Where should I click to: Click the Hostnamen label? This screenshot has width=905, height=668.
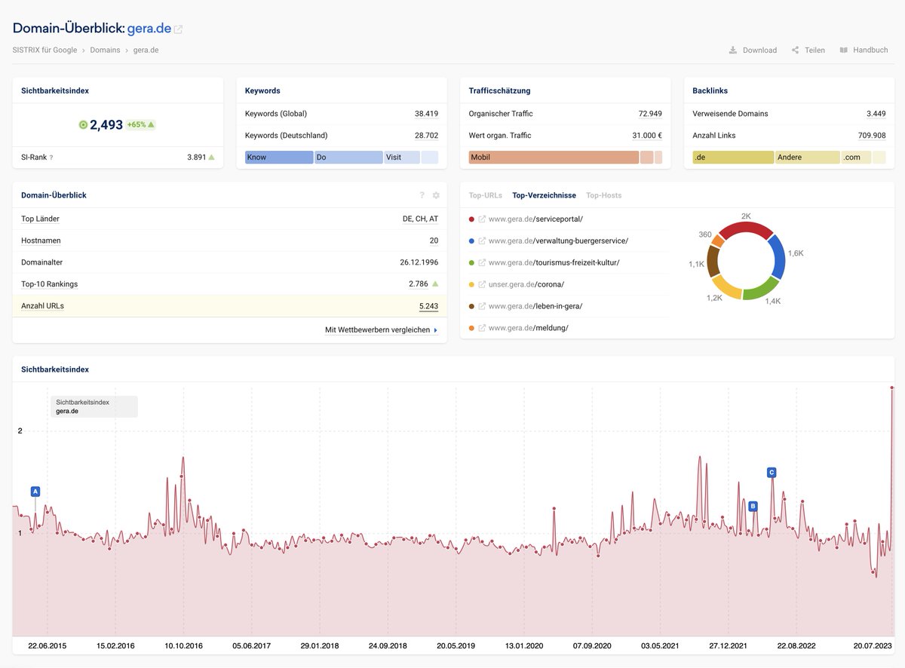(x=41, y=241)
